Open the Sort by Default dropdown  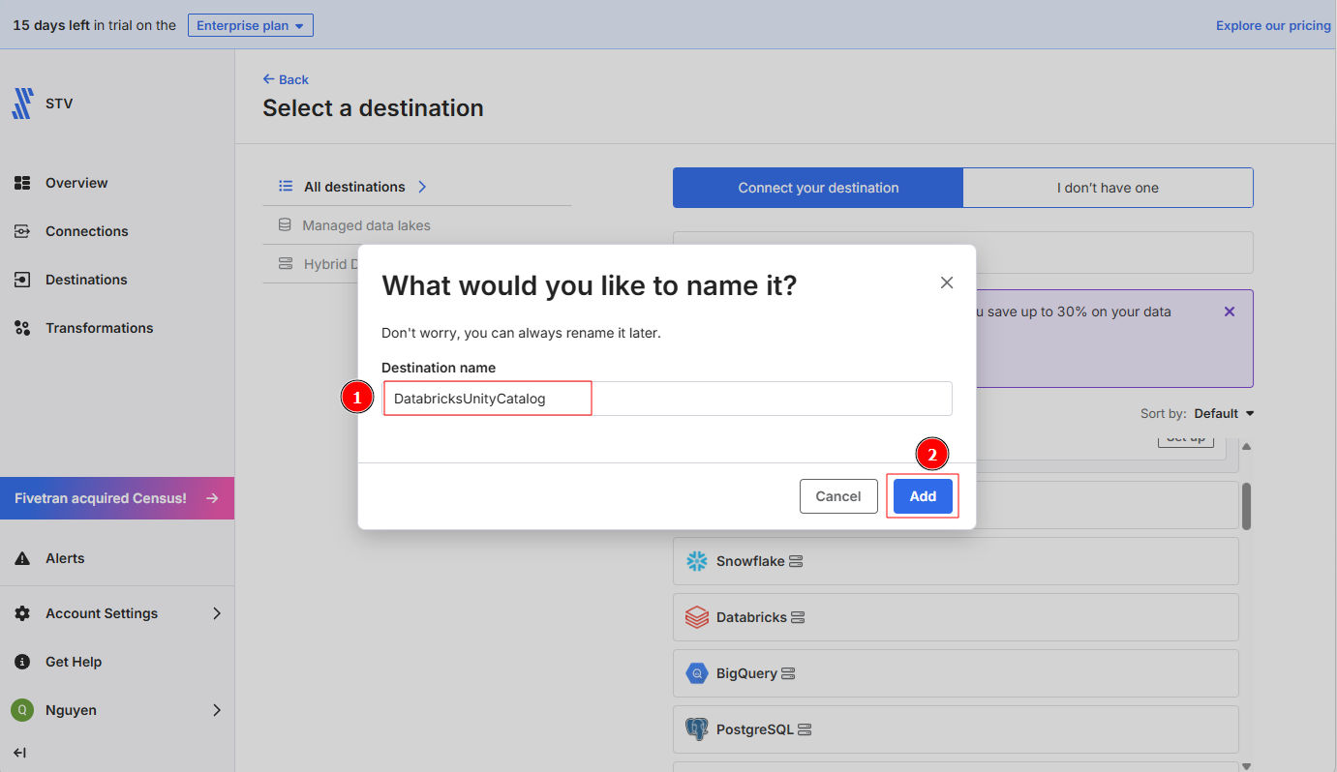coord(1224,413)
